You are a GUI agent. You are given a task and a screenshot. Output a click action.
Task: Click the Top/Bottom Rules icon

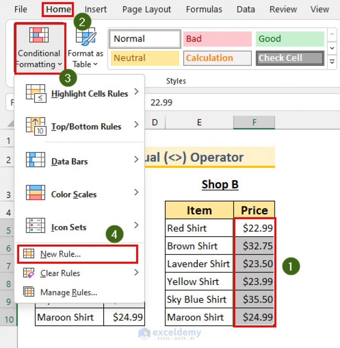36,127
